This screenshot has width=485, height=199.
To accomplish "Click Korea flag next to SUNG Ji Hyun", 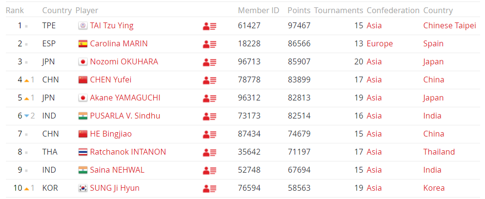I will pos(82,188).
